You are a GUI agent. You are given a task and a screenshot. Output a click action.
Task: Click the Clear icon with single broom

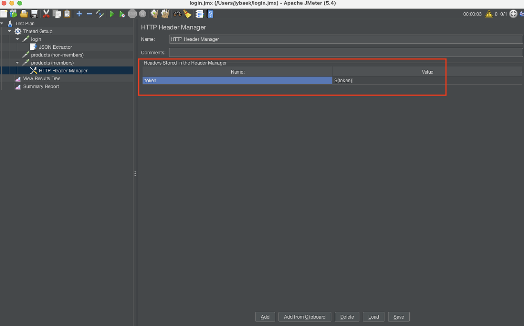click(x=154, y=14)
